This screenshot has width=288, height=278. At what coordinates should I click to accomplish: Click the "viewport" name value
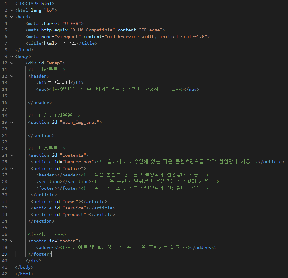pos(68,37)
